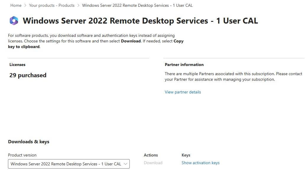Click the 29 purchased license count
This screenshot has width=308, height=173.
click(28, 75)
